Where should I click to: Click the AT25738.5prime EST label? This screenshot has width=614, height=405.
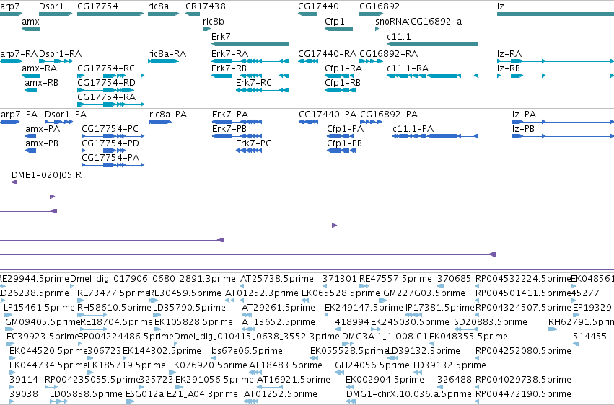[277, 279]
